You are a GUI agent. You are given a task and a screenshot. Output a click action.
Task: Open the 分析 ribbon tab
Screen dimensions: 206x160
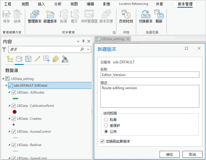click(x=58, y=4)
